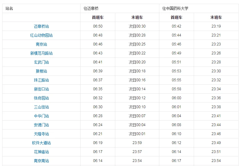Viewport: 243px width, 166px height.
Task: Select 次日00:01 in the 天隆寺站 row
Action: click(137, 134)
